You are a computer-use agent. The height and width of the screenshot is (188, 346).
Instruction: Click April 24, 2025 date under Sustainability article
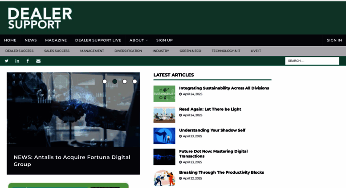click(191, 94)
